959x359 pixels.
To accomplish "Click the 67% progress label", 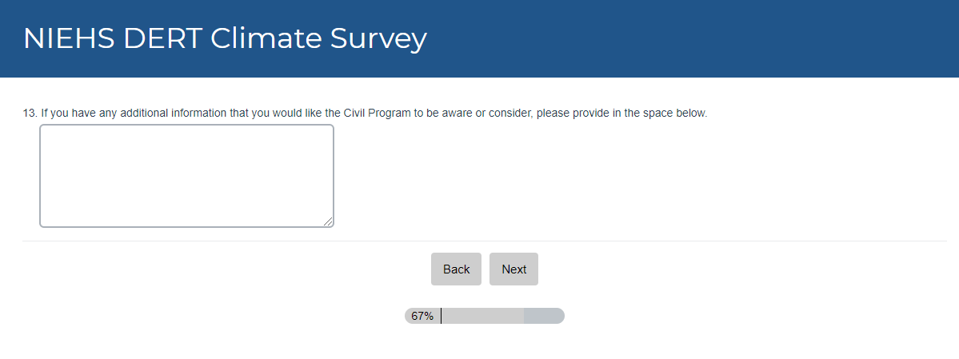I will click(422, 316).
